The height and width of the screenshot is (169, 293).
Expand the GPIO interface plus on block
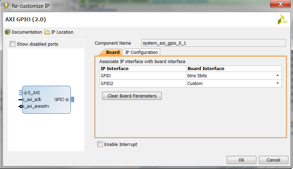coord(67,100)
